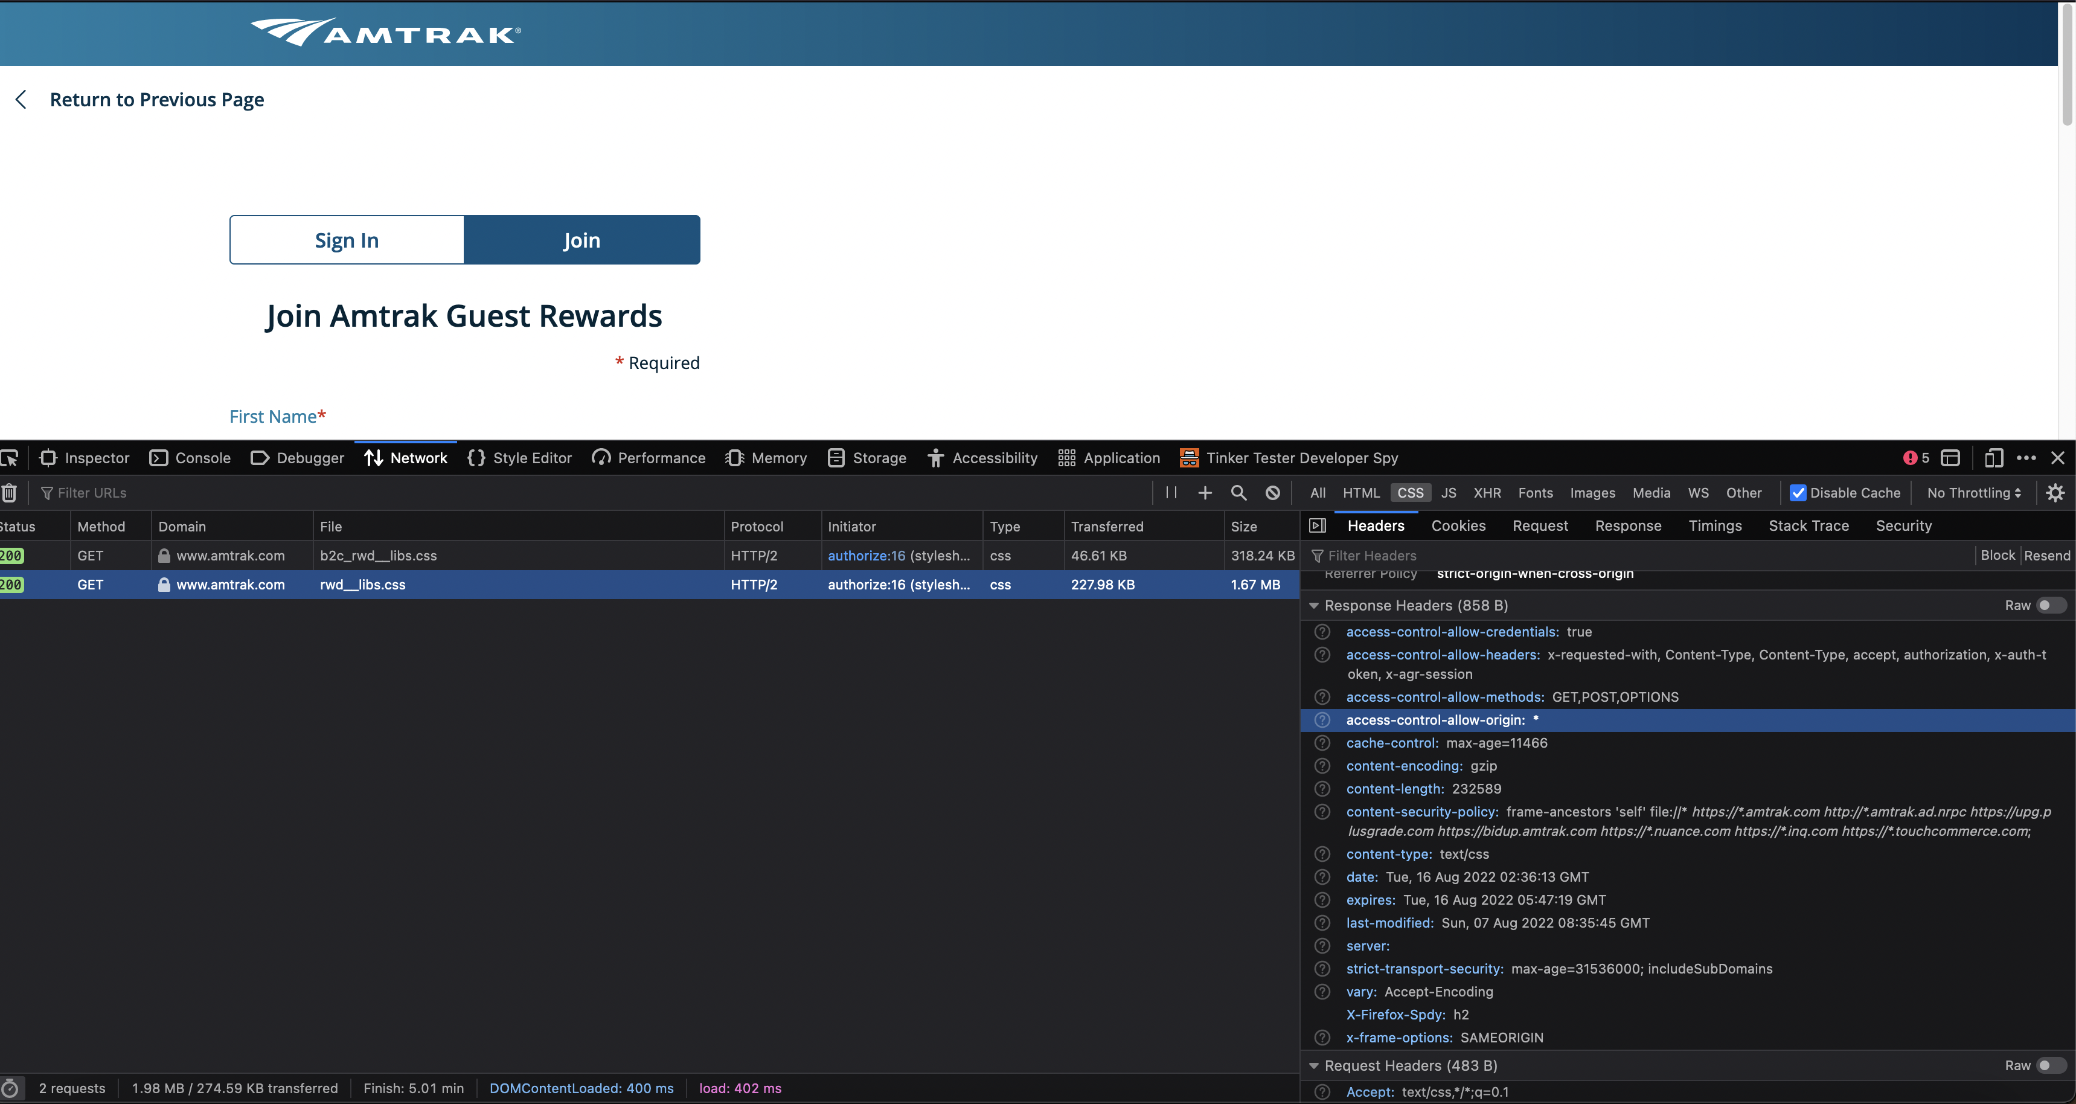2076x1104 pixels.
Task: Click the Block button for request
Action: coord(1998,556)
